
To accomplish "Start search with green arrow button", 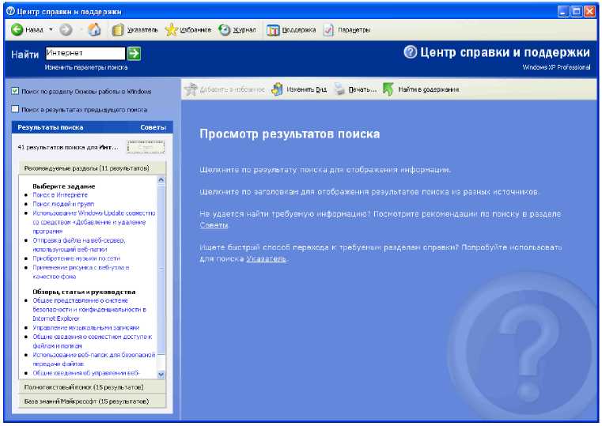I will click(x=134, y=53).
